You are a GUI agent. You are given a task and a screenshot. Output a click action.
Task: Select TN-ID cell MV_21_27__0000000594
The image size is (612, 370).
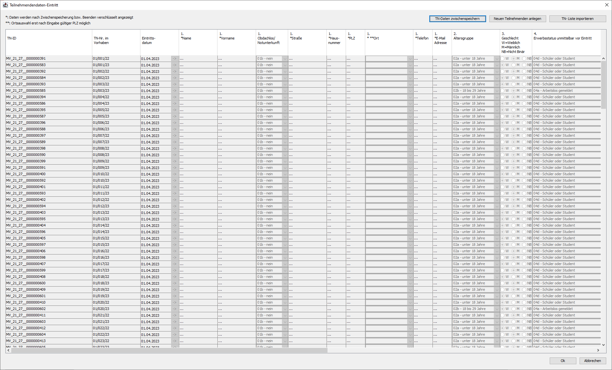pos(49,206)
